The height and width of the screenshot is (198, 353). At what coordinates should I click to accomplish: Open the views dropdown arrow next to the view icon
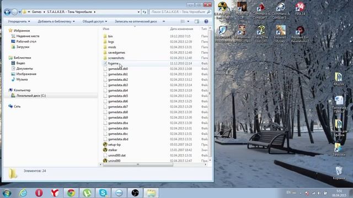point(188,21)
